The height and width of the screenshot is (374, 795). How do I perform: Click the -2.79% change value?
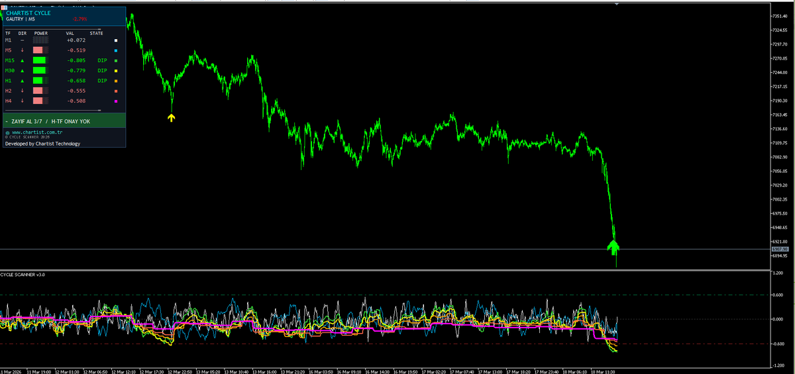[80, 20]
